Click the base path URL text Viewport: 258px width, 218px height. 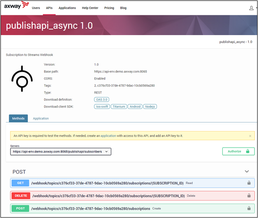click(120, 71)
